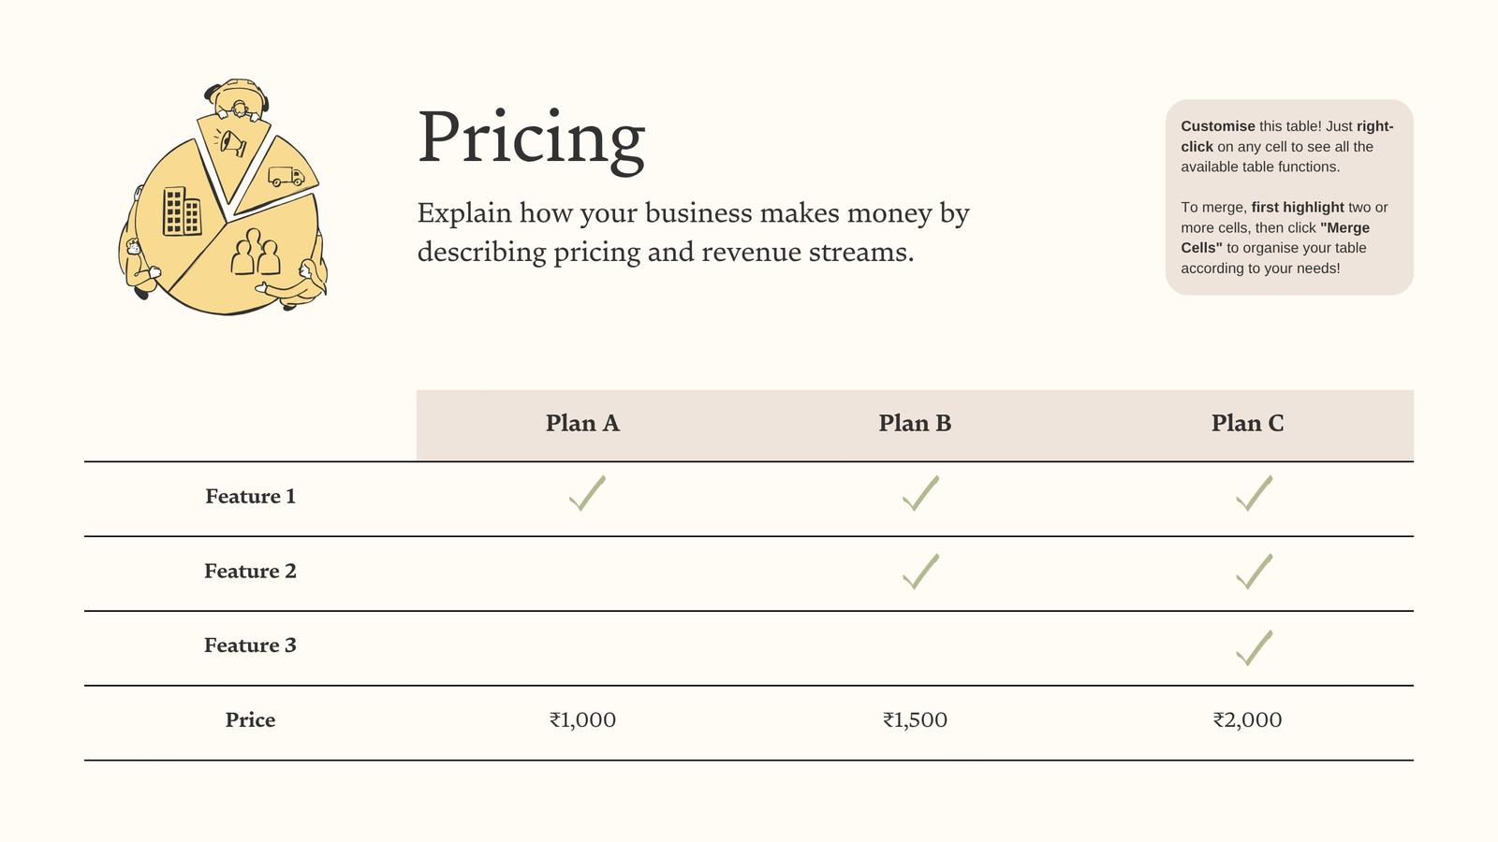
Task: Select the ₹2,000 price cell
Action: tap(1247, 720)
